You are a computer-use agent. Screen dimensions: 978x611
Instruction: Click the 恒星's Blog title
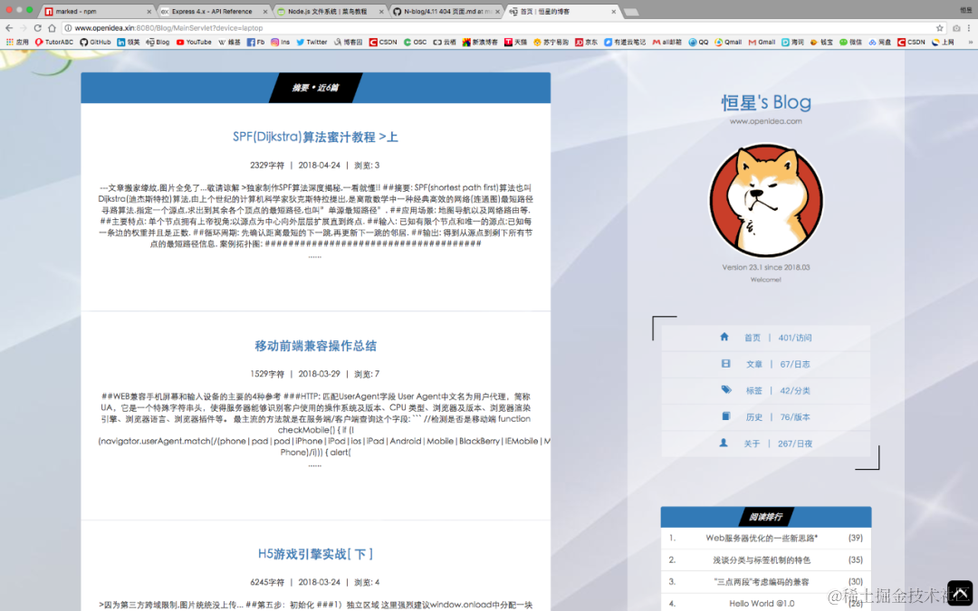point(766,102)
